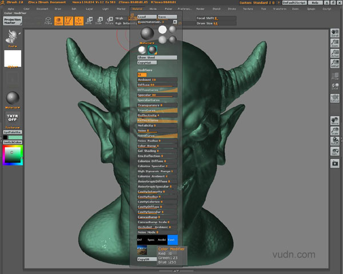343x274 pixels.
Task: Click the Zoom canvas icon
Action: click(x=334, y=43)
